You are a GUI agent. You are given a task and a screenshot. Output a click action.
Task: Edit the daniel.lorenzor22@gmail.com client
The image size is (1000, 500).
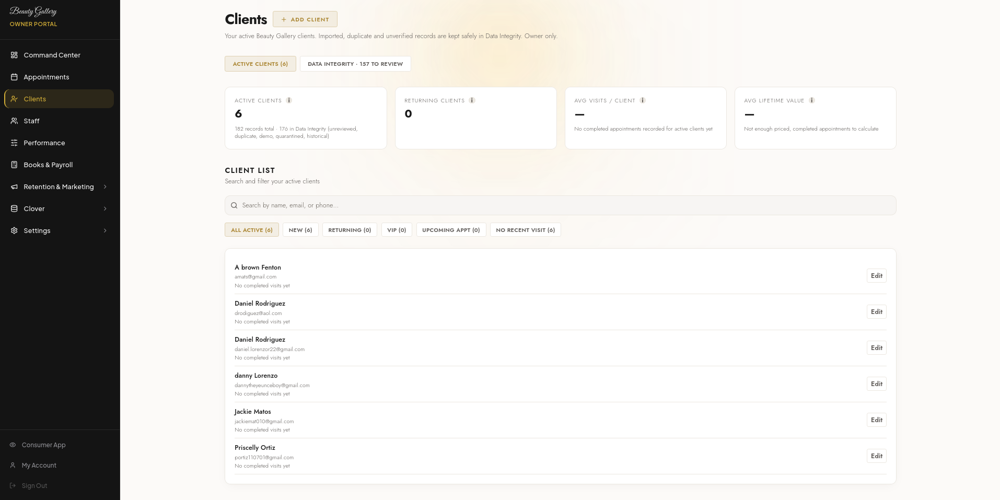click(x=876, y=348)
